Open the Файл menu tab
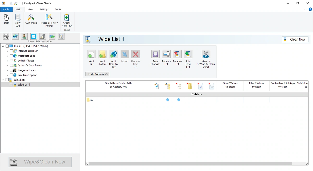Screen dimensions: 313x171 pos(7,9)
